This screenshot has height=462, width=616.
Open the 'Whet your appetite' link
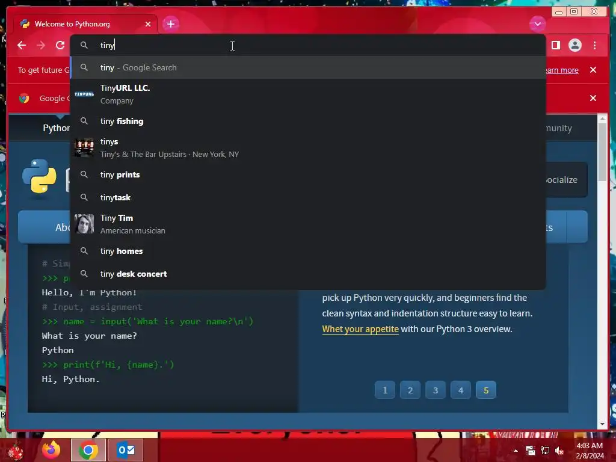click(360, 329)
